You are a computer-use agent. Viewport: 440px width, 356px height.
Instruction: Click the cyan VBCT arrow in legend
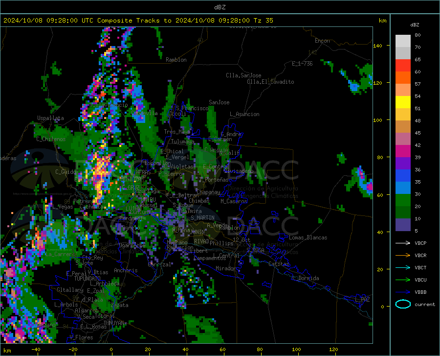[x=403, y=267]
